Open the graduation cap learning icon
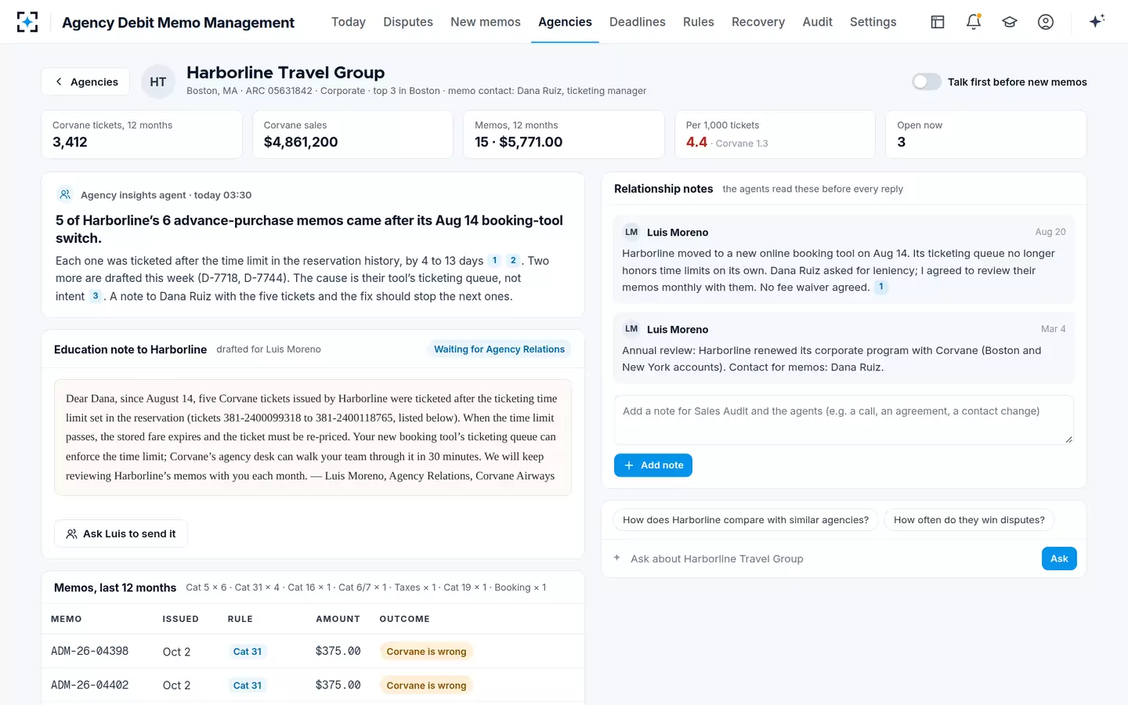Image resolution: width=1128 pixels, height=705 pixels. click(1010, 22)
